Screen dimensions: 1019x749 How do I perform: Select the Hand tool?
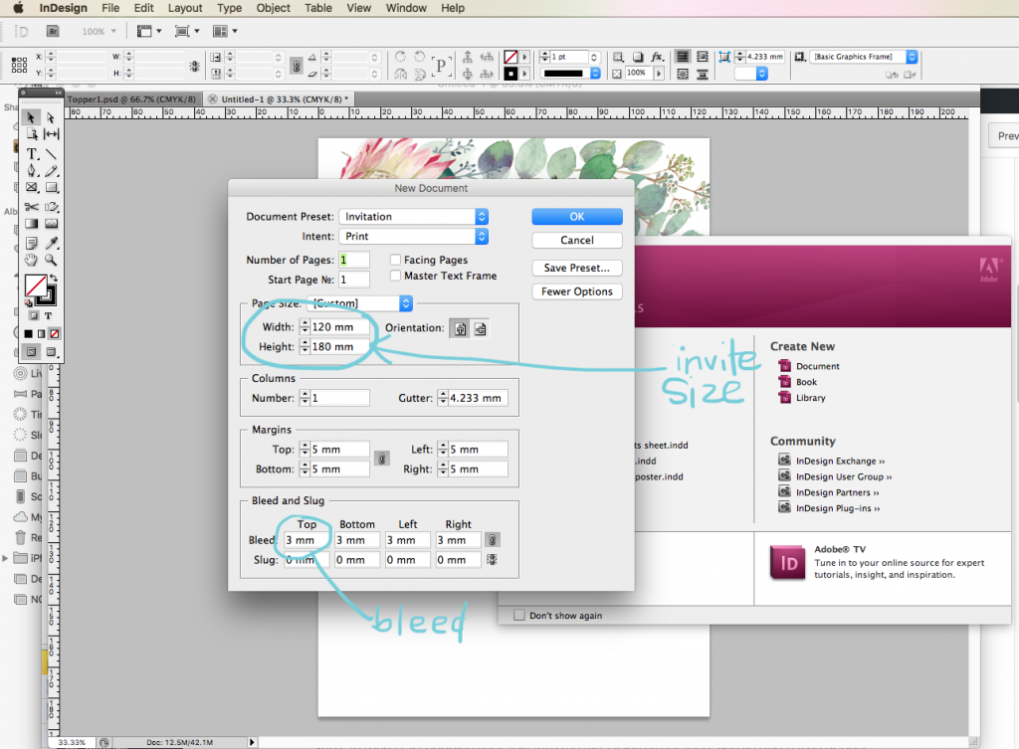pos(30,261)
